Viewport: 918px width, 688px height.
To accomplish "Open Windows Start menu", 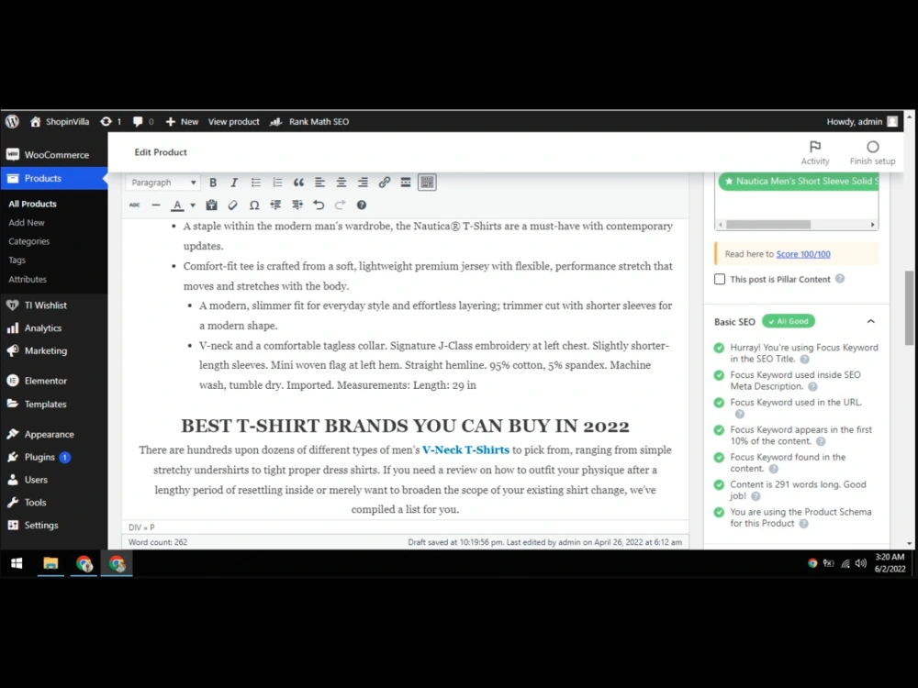I will pos(17,563).
